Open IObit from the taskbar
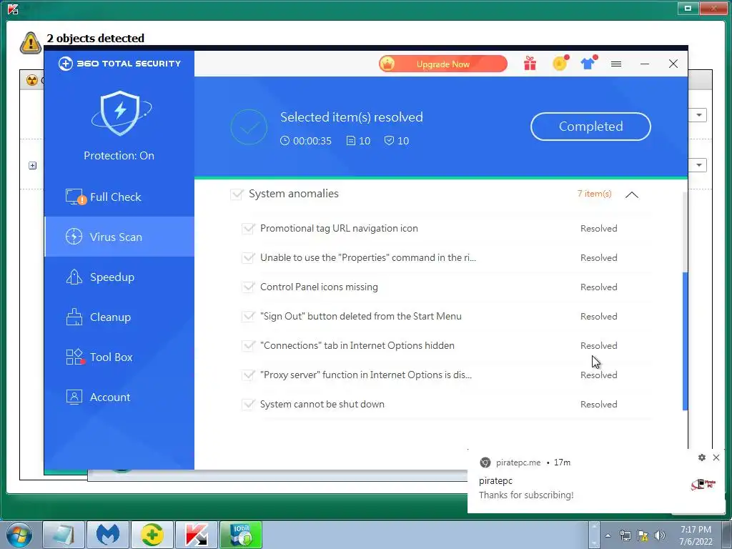Viewport: 732px width, 549px height. pos(241,535)
